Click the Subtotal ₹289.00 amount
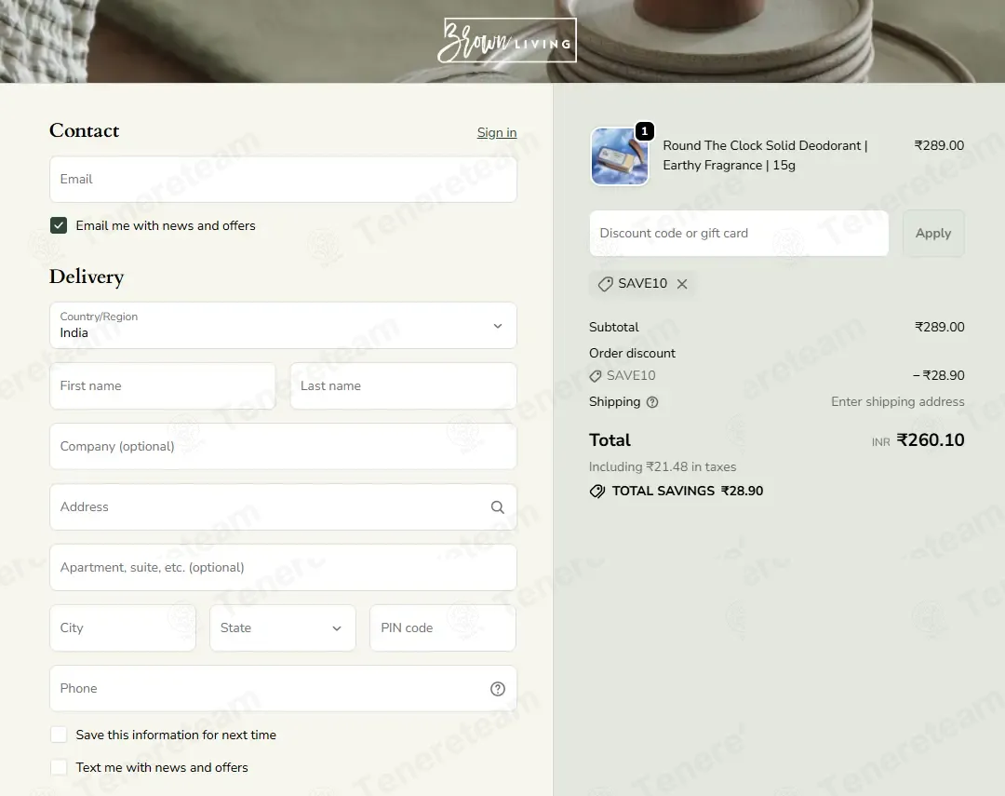 [x=939, y=327]
